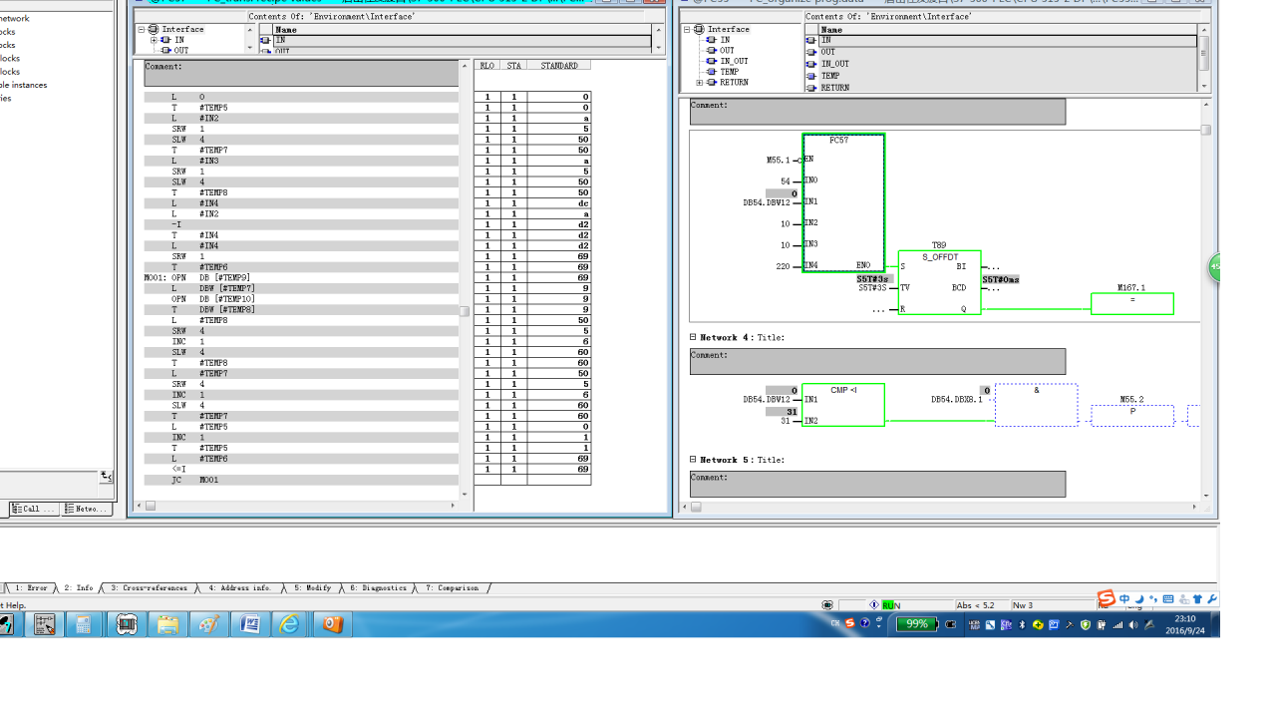Click the Network 4 comment field
This screenshot has width=1276, height=718.
877,361
